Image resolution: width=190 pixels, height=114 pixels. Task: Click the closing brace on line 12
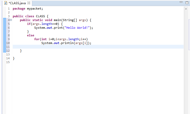click(21, 51)
